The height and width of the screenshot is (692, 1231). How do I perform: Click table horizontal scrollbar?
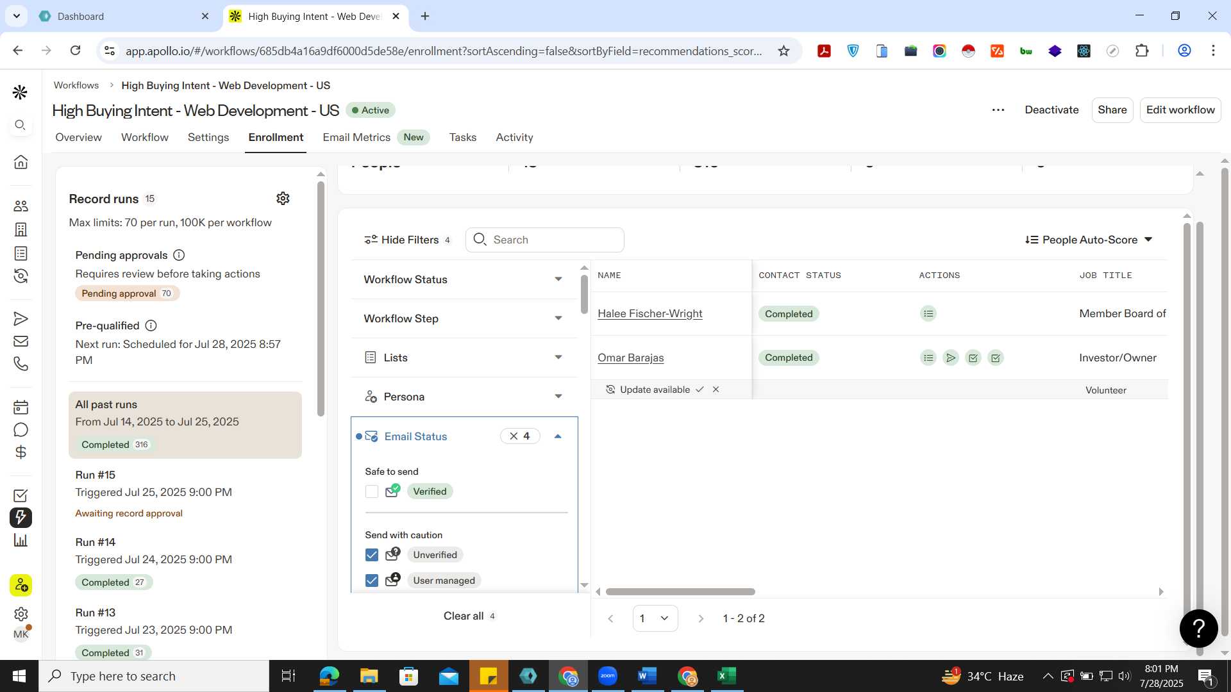pyautogui.click(x=680, y=591)
